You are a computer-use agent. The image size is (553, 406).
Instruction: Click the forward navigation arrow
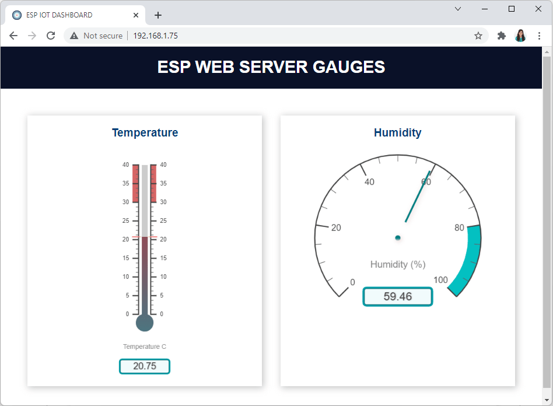(32, 36)
